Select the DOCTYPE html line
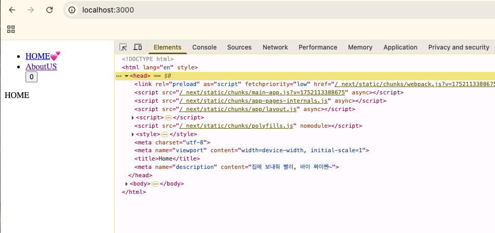 pyautogui.click(x=148, y=59)
